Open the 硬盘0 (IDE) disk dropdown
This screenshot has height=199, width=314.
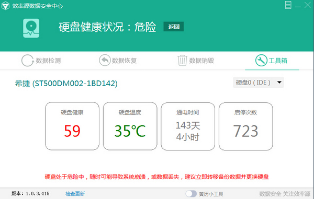coord(259,83)
